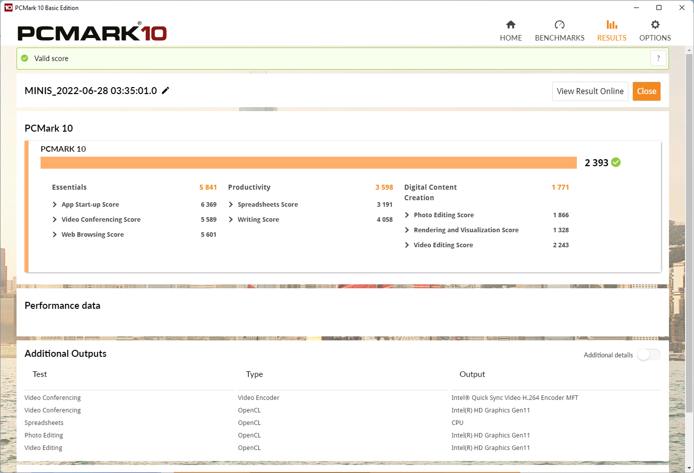
Task: Click the Home house icon
Action: [x=511, y=25]
